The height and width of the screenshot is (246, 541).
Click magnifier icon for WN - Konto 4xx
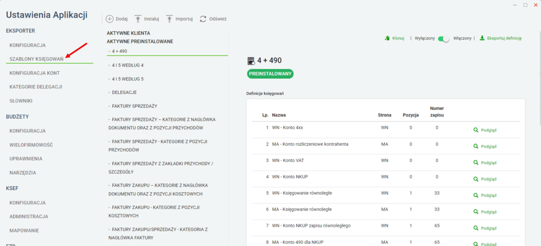tap(476, 130)
